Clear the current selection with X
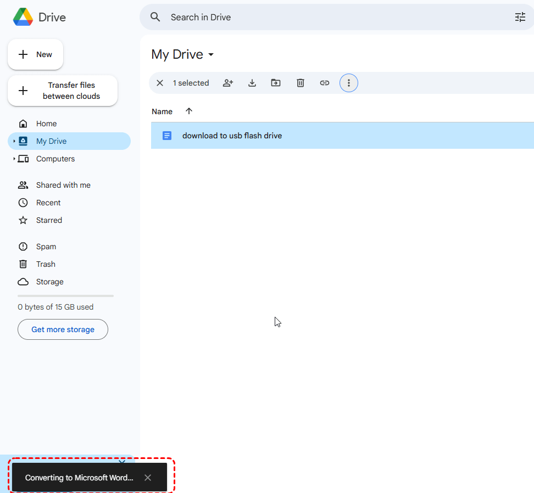 coord(160,83)
